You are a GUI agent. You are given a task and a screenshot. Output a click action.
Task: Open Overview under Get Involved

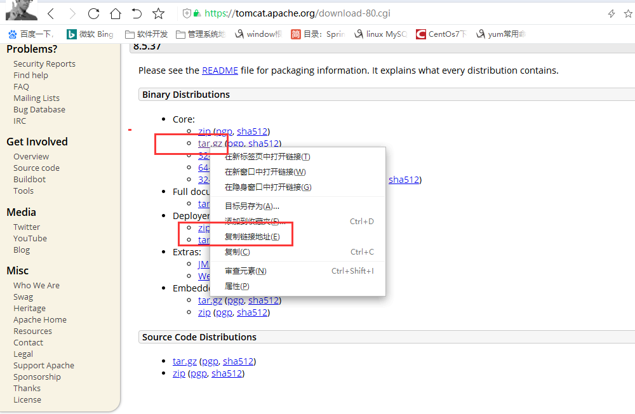click(30, 156)
